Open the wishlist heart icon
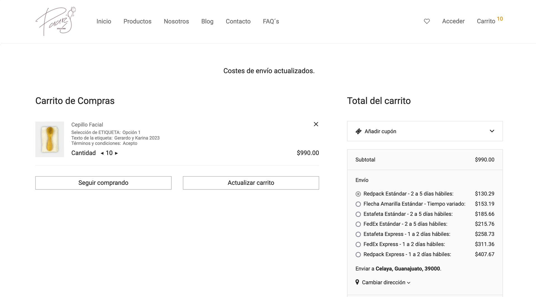536x297 pixels. click(x=427, y=21)
